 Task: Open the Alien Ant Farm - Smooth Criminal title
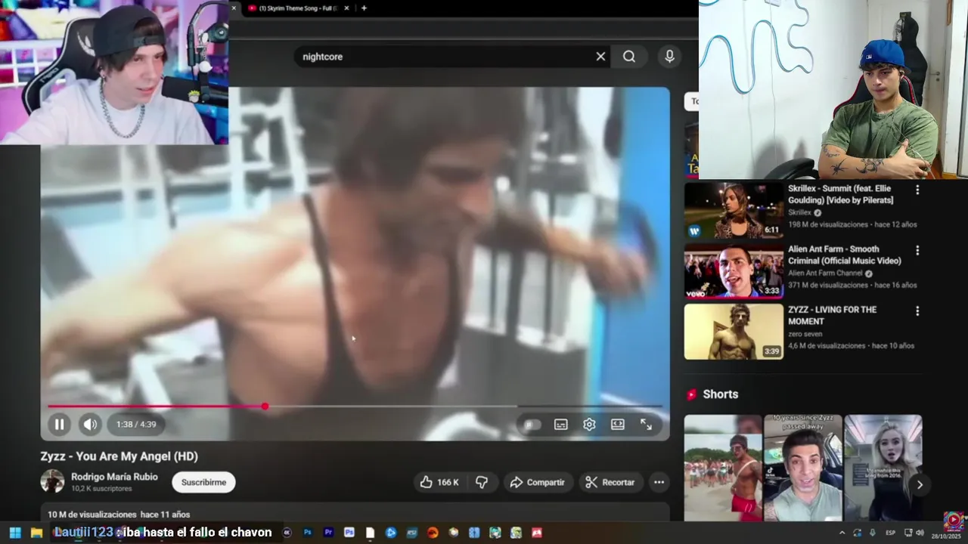(x=844, y=255)
